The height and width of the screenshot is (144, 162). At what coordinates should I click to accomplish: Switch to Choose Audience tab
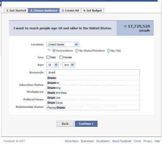[x=44, y=11]
